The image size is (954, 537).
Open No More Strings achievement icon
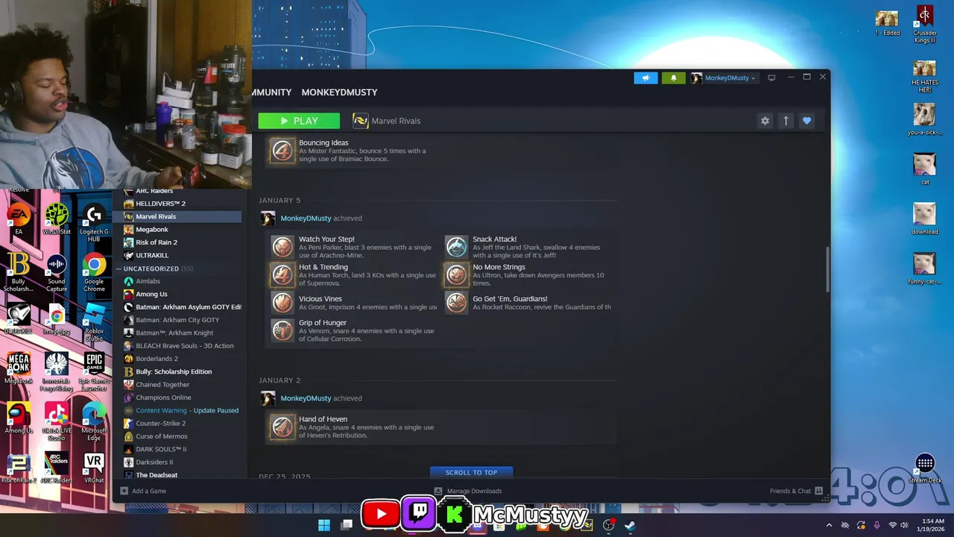pyautogui.click(x=456, y=274)
